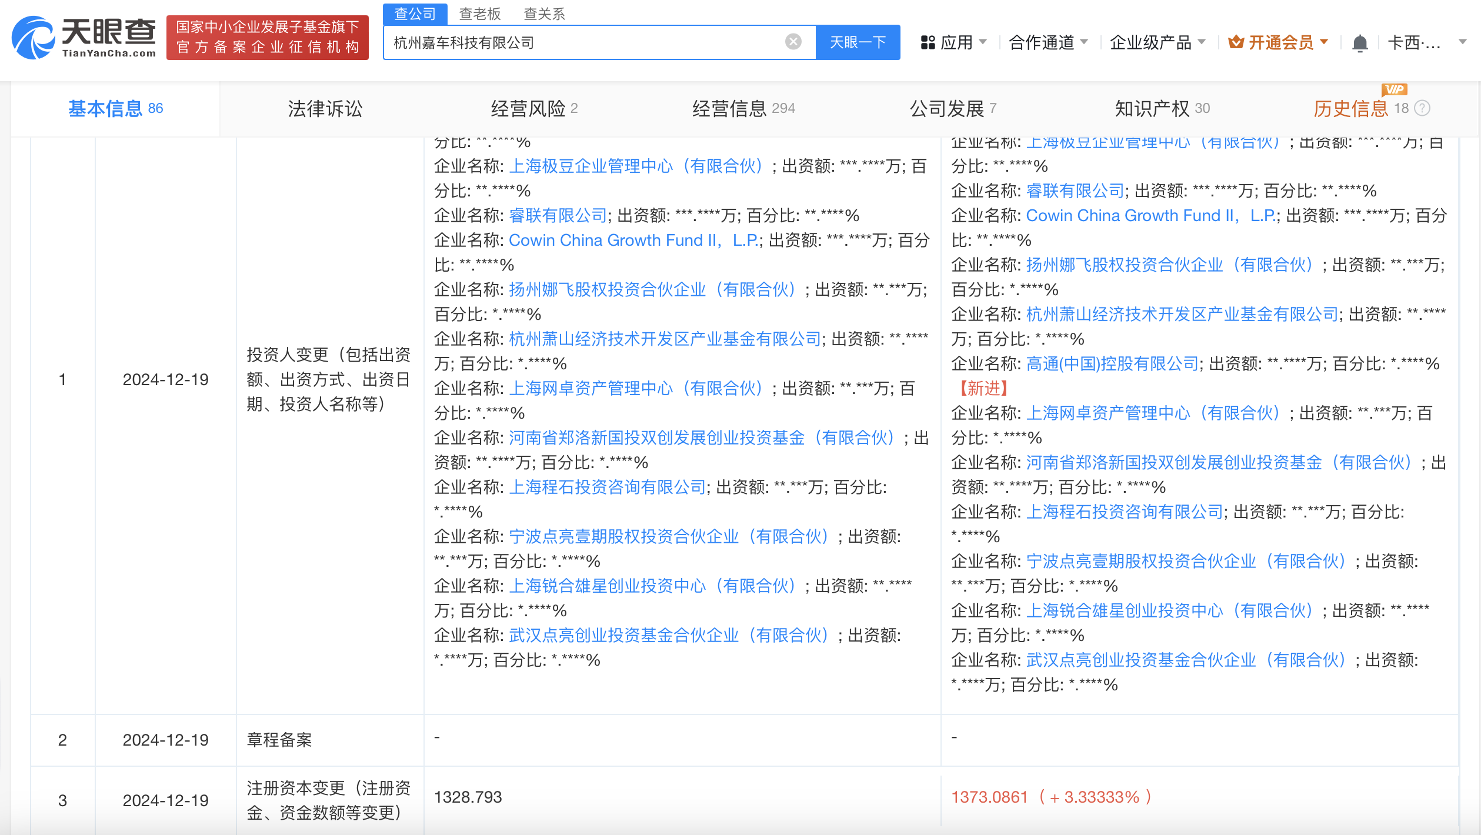The width and height of the screenshot is (1481, 835).
Task: Click the red 【新进】 tag
Action: coord(983,389)
